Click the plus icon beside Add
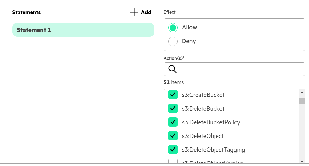309x166 pixels. [134, 12]
